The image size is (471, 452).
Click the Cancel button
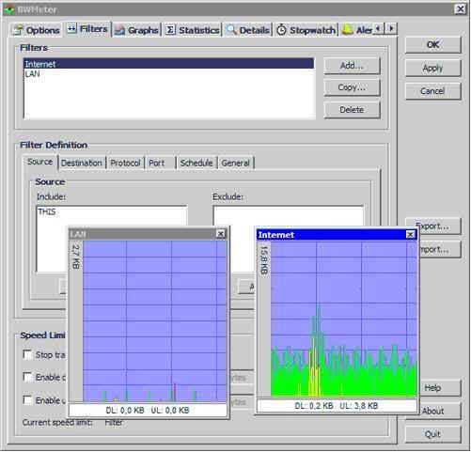(433, 91)
